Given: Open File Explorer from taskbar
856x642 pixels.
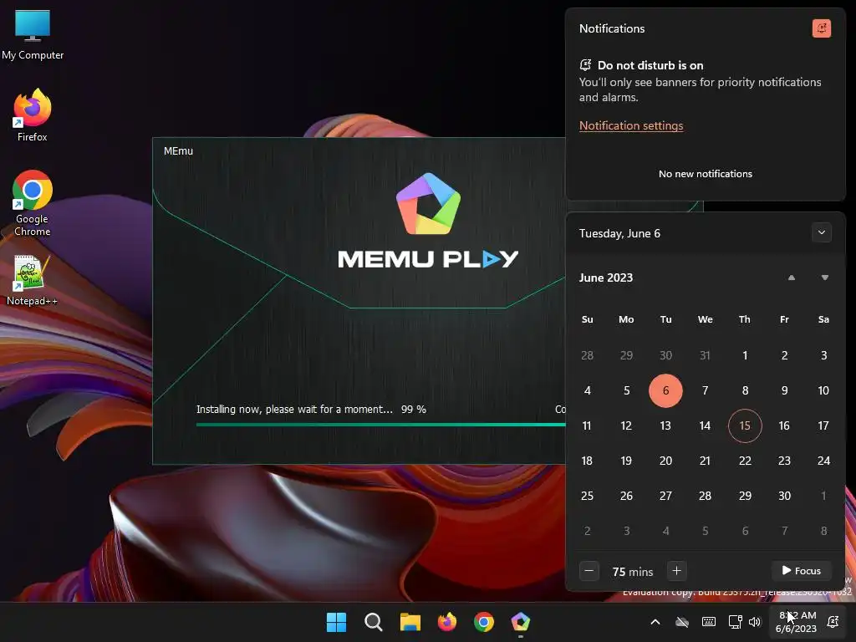Looking at the screenshot, I should pyautogui.click(x=410, y=622).
